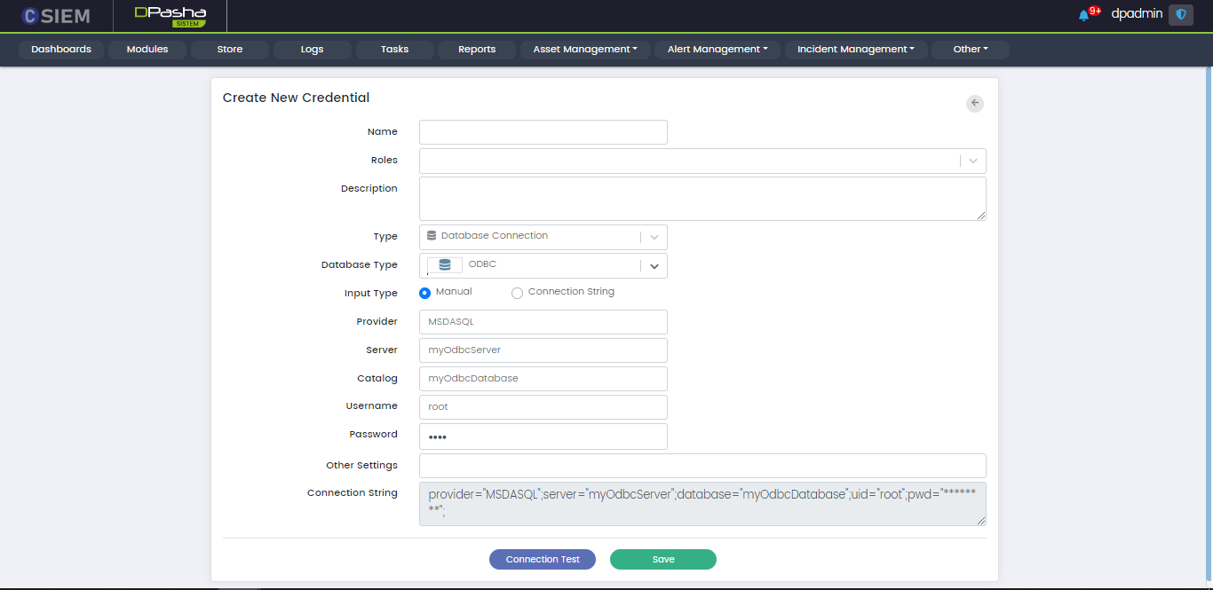Click the Password field
The height and width of the screenshot is (590, 1213).
543,437
